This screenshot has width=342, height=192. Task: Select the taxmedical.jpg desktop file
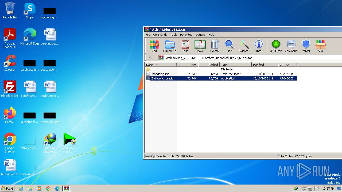(50, 117)
